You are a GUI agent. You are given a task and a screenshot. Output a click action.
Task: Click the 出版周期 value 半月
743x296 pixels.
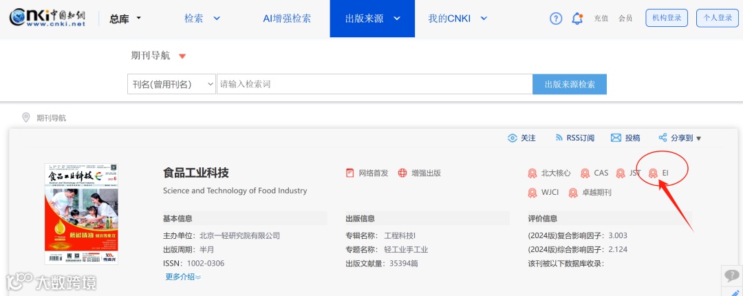click(206, 249)
